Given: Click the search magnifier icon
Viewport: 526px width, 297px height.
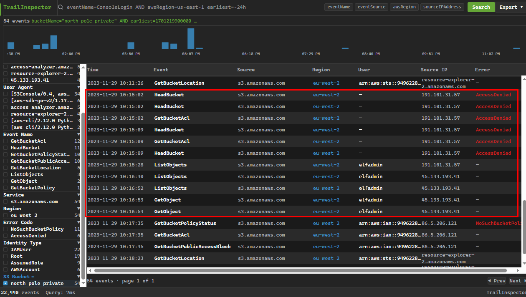Looking at the screenshot, I should tap(61, 7).
